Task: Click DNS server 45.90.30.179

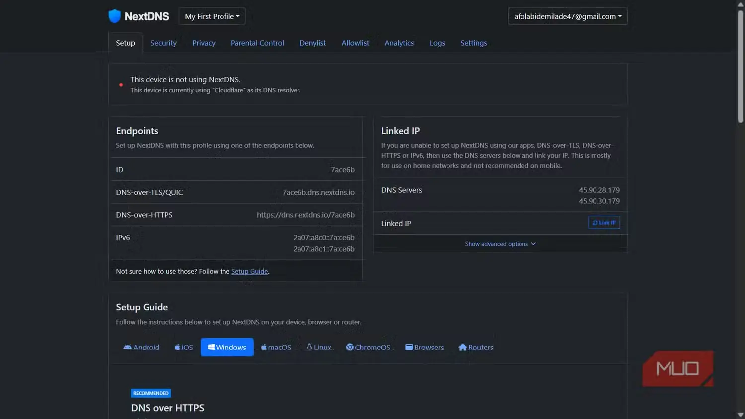Action: [599, 201]
